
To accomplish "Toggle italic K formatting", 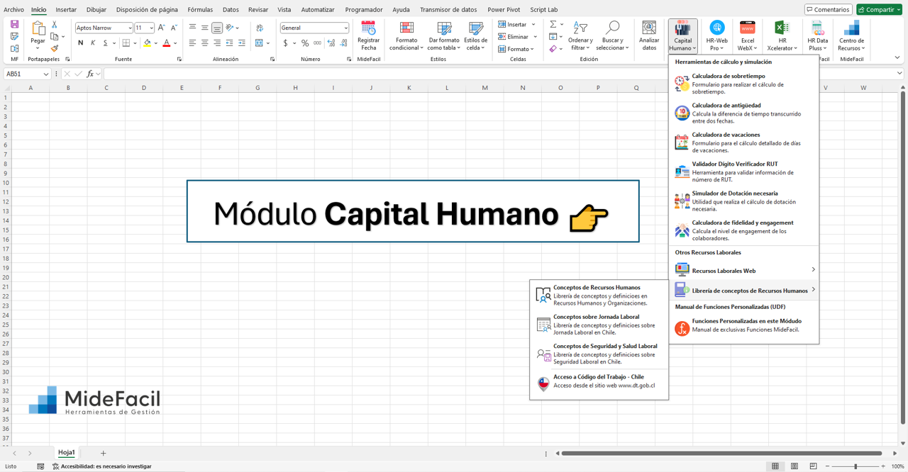I will [93, 43].
